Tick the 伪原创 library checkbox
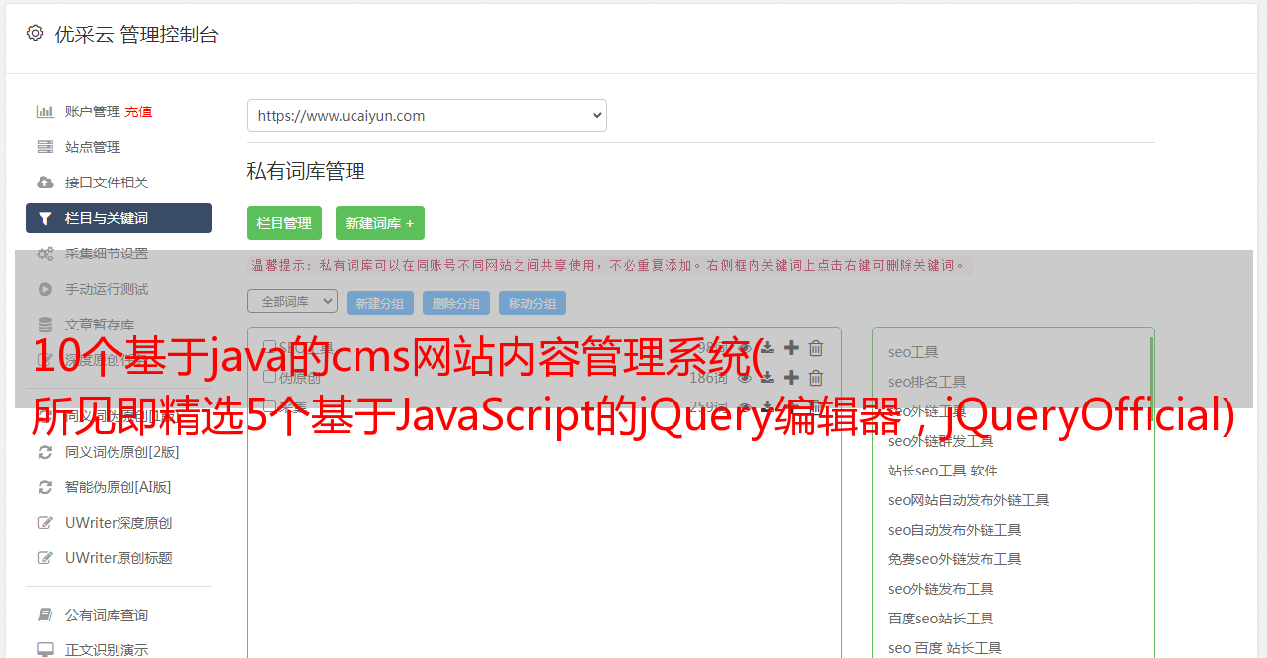 pos(269,377)
